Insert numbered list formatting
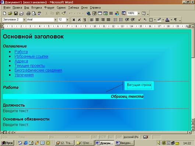Screen dimensions: 195x146 pos(116,19)
